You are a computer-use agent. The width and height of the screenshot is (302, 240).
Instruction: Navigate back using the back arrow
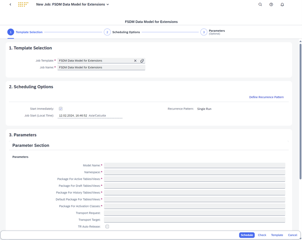(10, 5)
